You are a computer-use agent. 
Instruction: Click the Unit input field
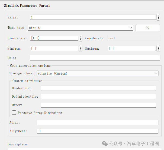click(95, 58)
